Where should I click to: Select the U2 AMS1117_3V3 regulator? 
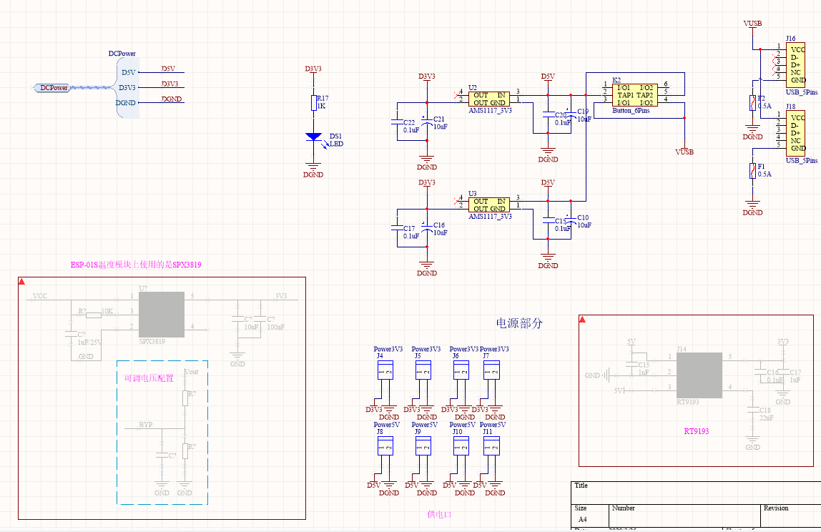pyautogui.click(x=489, y=99)
